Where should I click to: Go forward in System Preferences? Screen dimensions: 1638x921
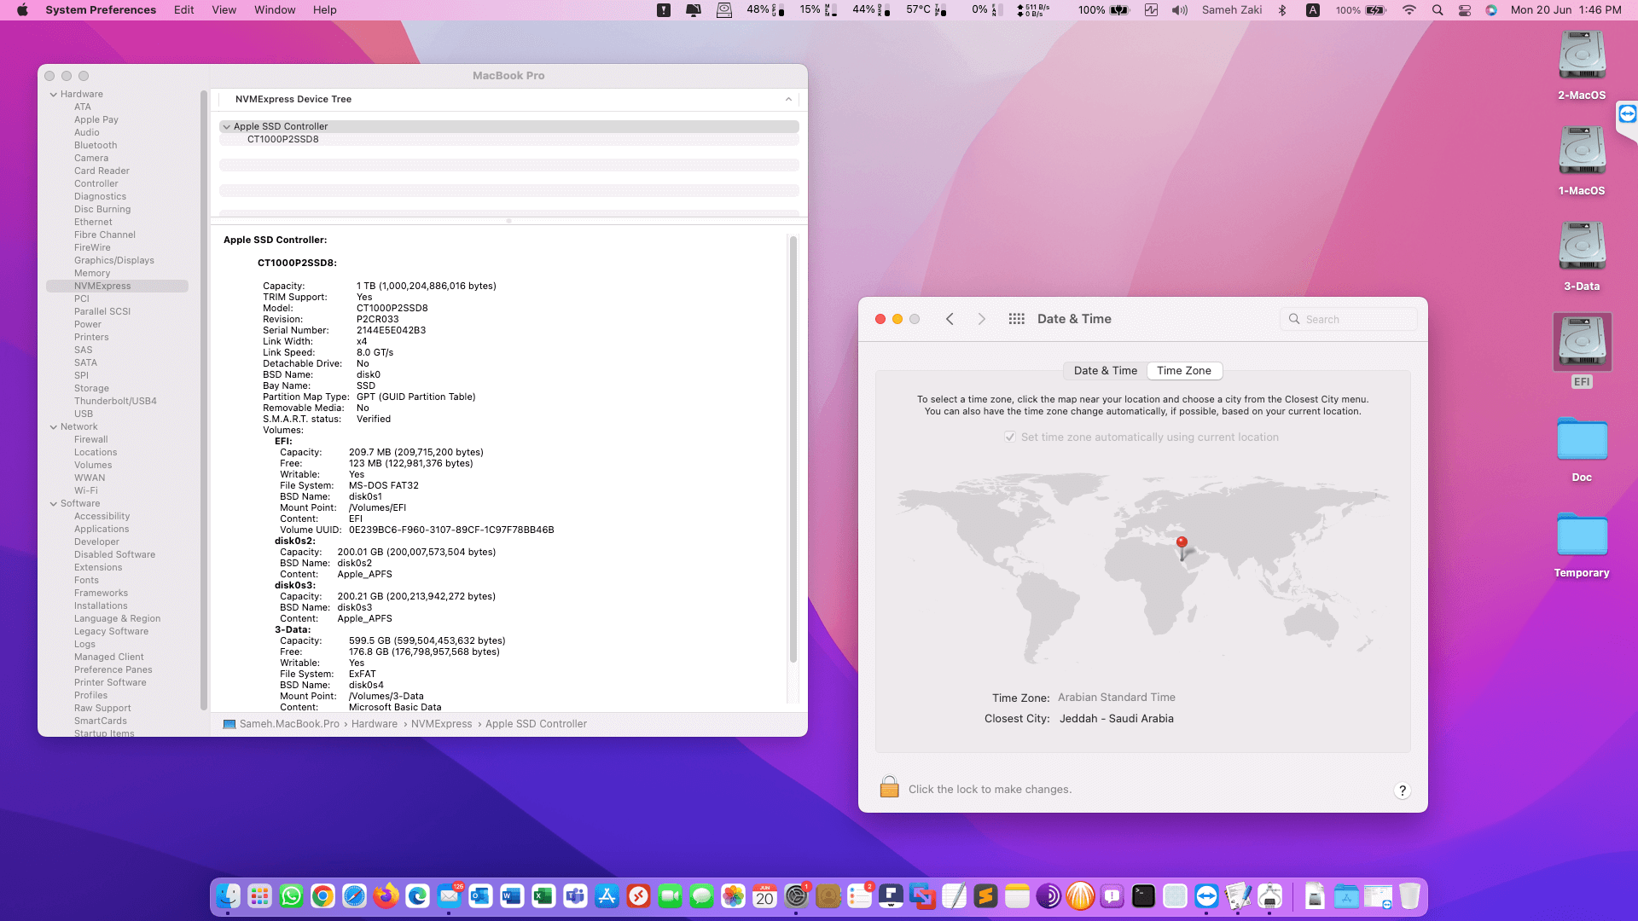tap(982, 319)
